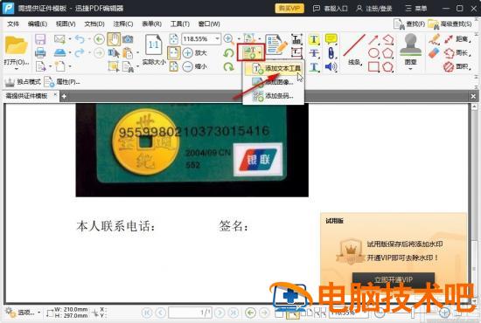Click the plus icon to add new tab
481x323 pixels.
64,96
